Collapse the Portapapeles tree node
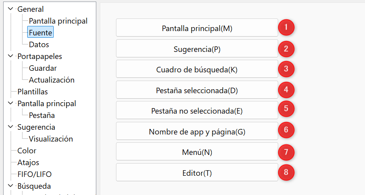The width and height of the screenshot is (365, 195). 11,56
